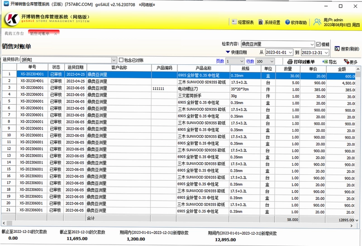Select the 30g spec cell

245,96
